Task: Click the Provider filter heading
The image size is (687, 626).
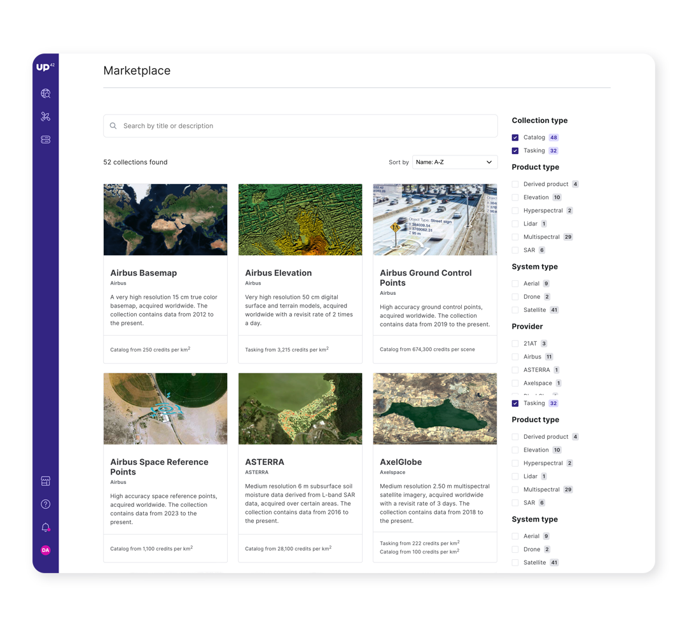Action: click(x=527, y=327)
